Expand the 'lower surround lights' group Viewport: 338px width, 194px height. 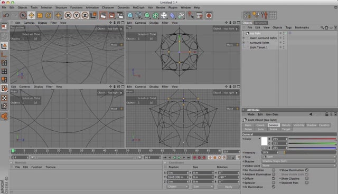coord(244,38)
